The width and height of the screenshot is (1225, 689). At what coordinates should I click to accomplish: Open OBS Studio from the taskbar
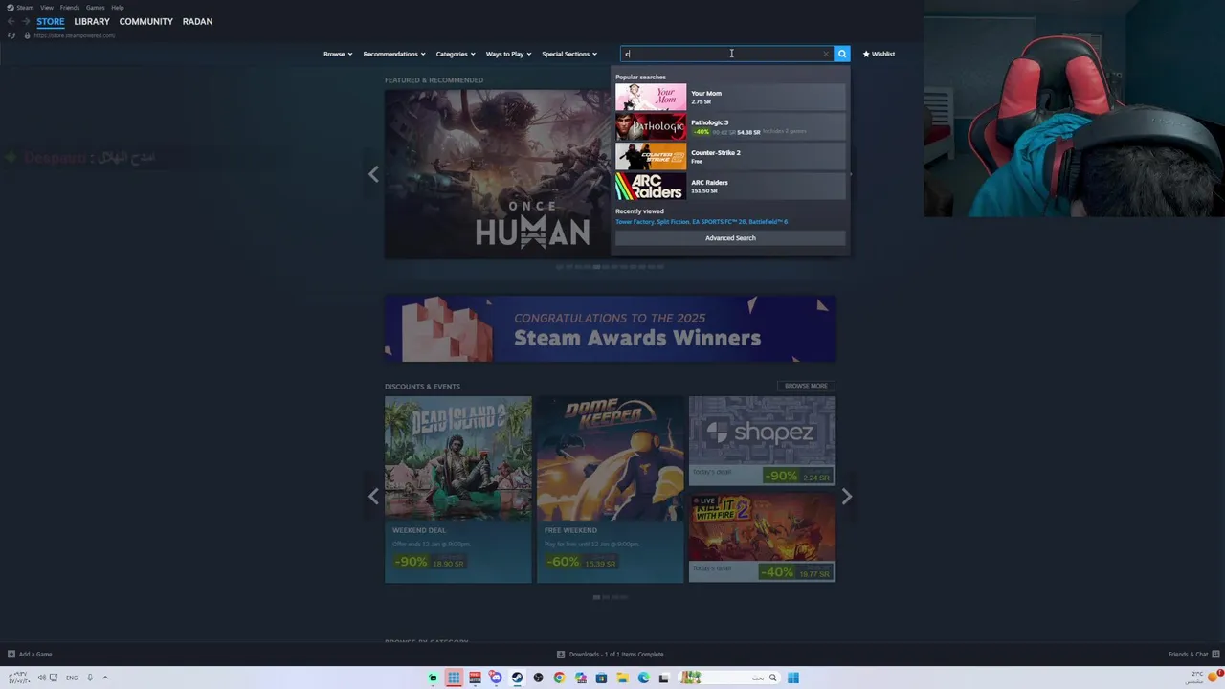(538, 678)
